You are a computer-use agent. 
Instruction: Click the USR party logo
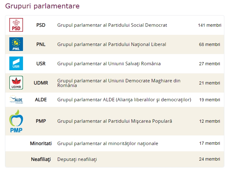[x=16, y=63]
